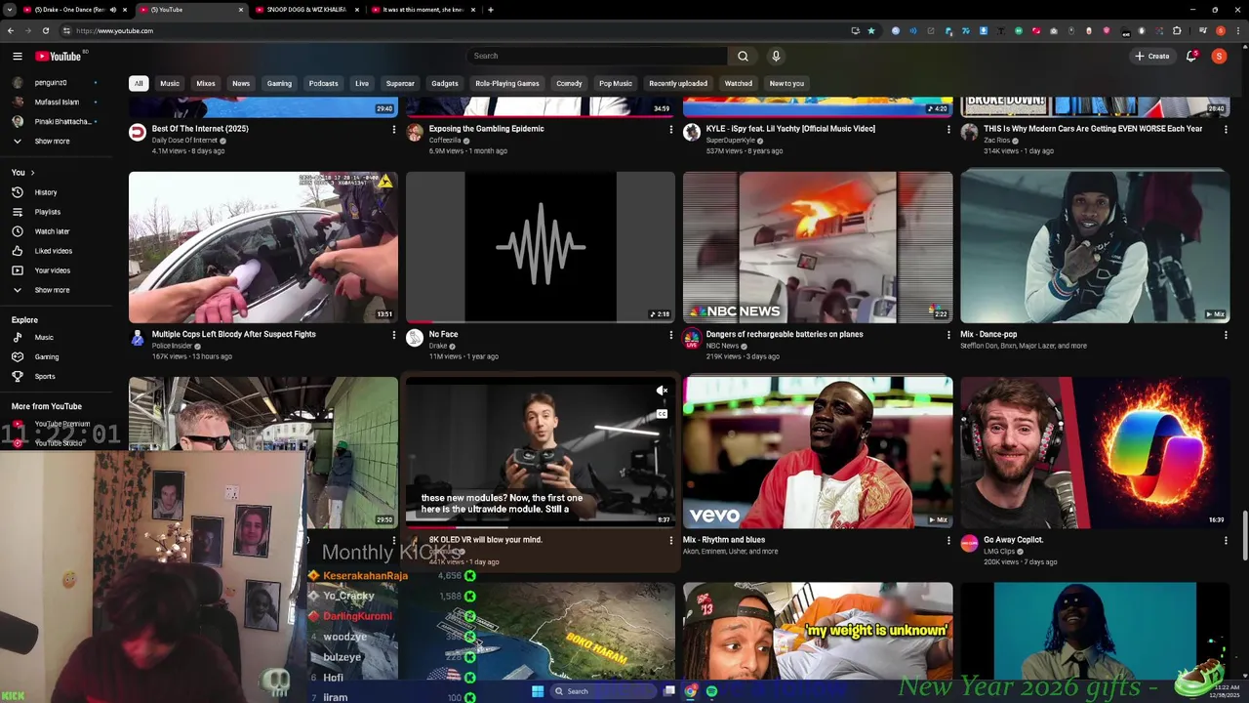Image resolution: width=1249 pixels, height=703 pixels.
Task: Open options menu for Exposing the Gambling Epidemic
Action: 671,129
